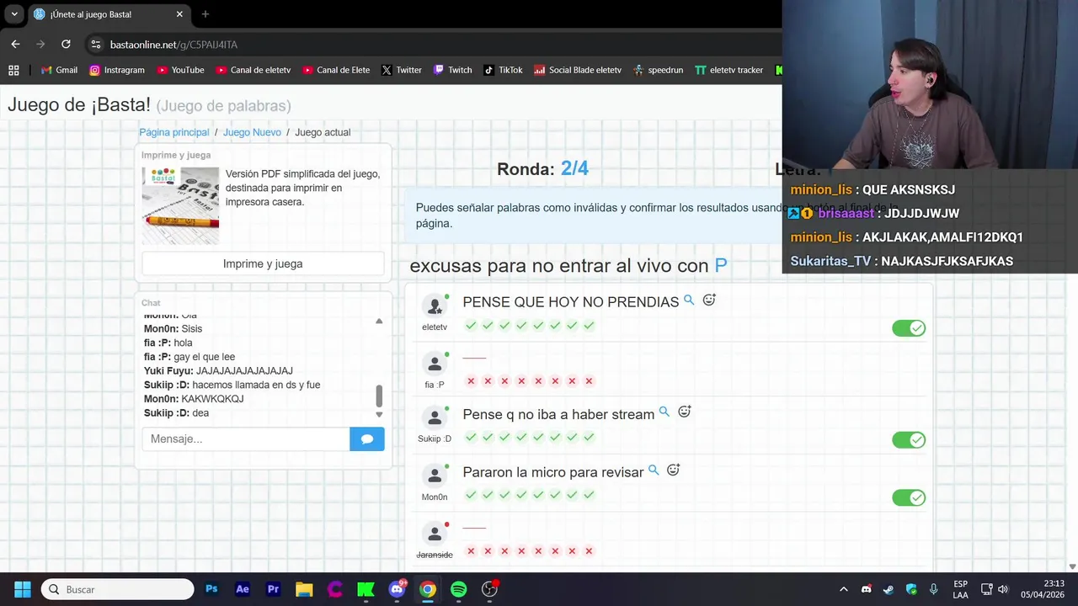Viewport: 1078px width, 606px height.
Task: Click Juego de ¡Basta! page title
Action: 79,105
